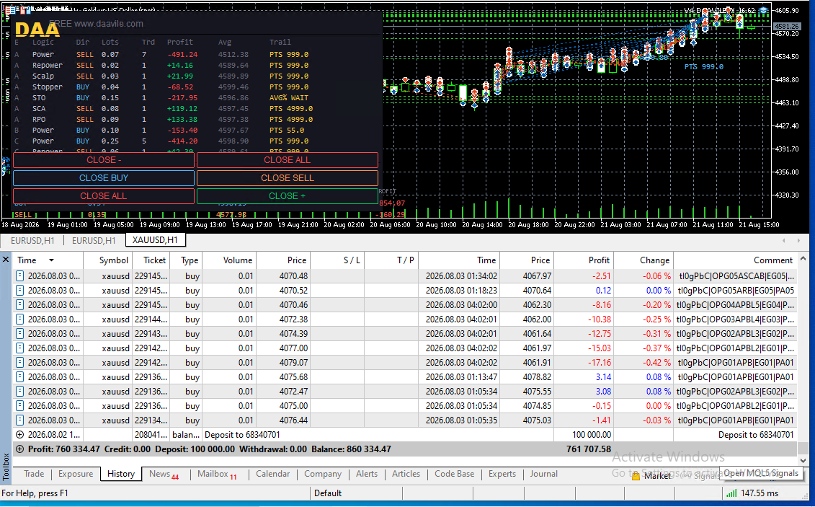815x507 pixels.
Task: Sort history by the Ticket column header
Action: tap(151, 260)
